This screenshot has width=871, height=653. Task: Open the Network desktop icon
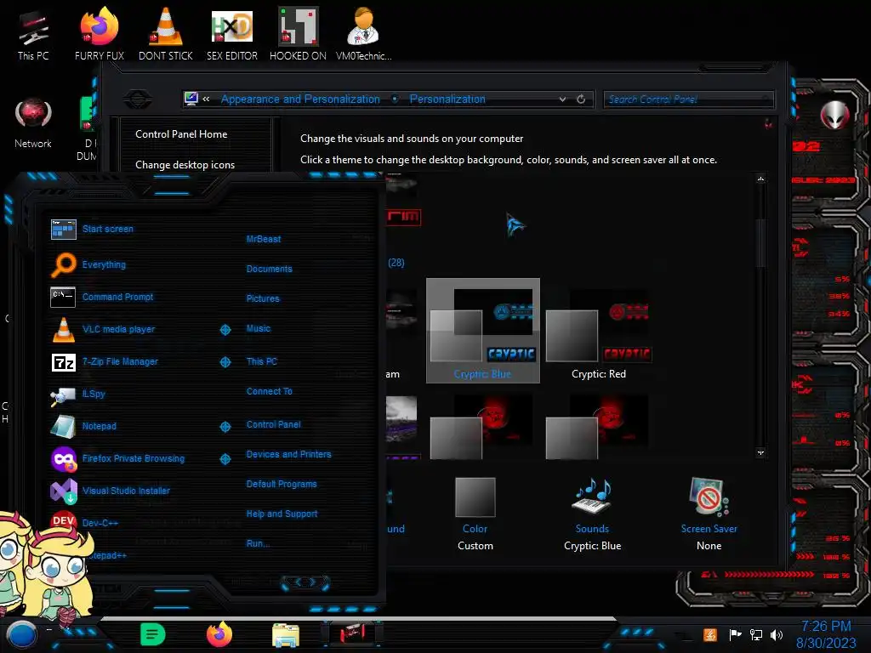33,122
